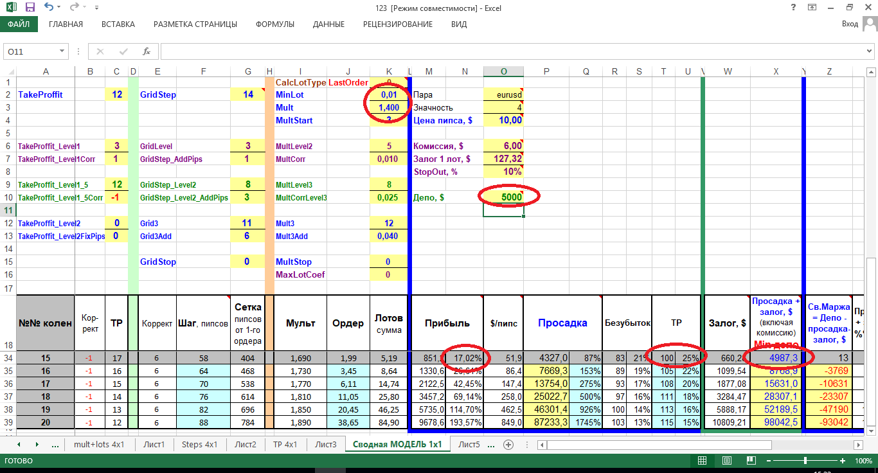Customize Quick Access Toolbar dropdown
Image resolution: width=878 pixels, height=473 pixels.
click(96, 8)
